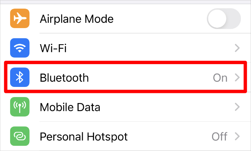
Task: Tap the Bluetooth symbol icon
Action: [20, 77]
